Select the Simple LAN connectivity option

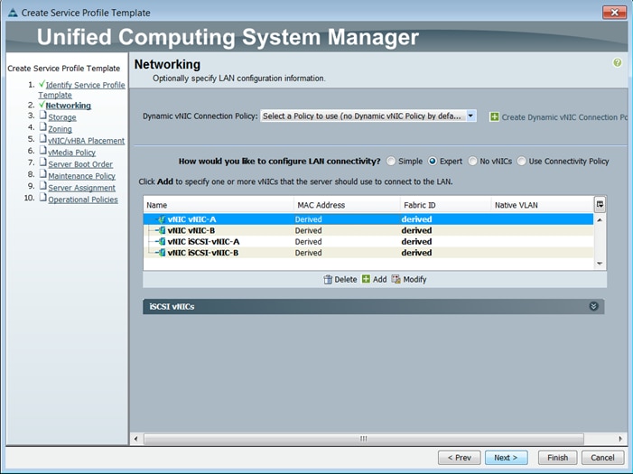point(391,161)
